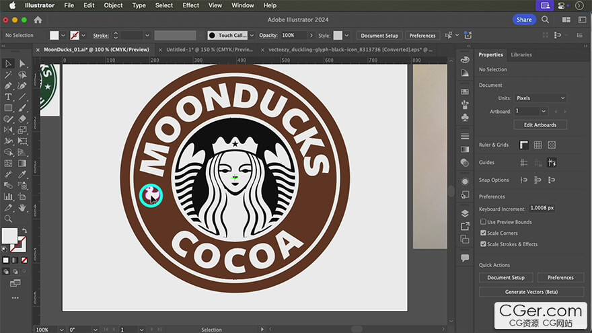Viewport: 592px width, 333px height.
Task: Click the Fill swatch in control bar
Action: click(54, 36)
